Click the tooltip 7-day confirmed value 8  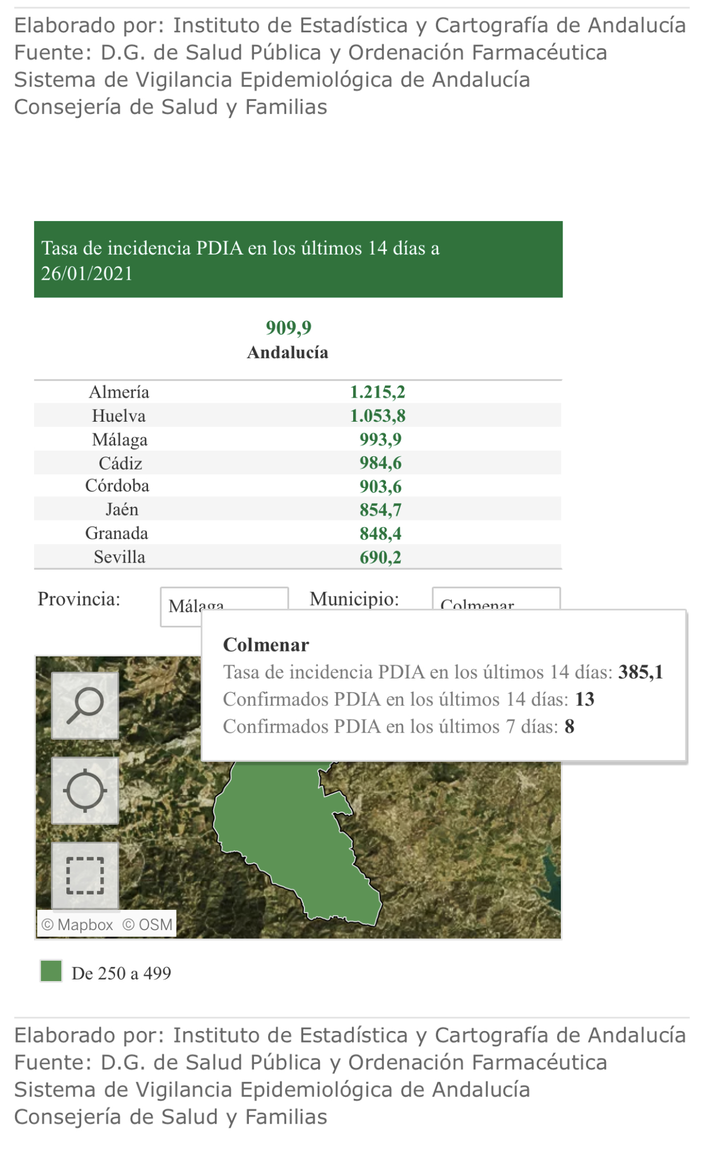click(x=570, y=727)
